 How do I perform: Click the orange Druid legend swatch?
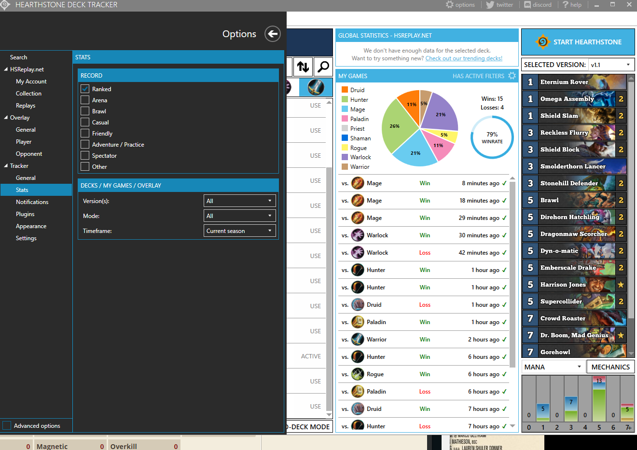[345, 90]
